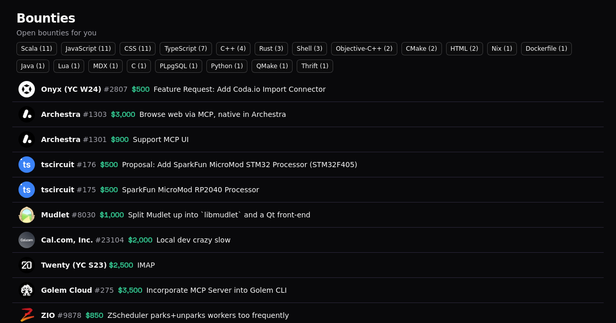Viewport: 616px width, 323px height.
Task: Filter bounties by Python (1)
Action: (x=227, y=66)
